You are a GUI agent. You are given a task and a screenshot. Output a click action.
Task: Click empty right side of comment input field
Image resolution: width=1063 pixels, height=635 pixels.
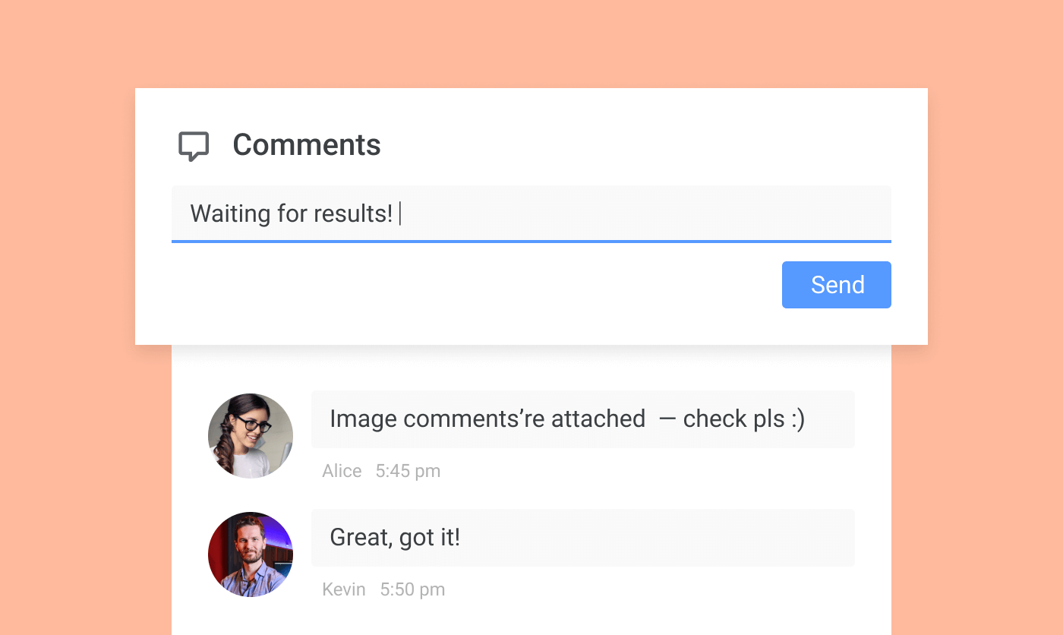point(683,213)
